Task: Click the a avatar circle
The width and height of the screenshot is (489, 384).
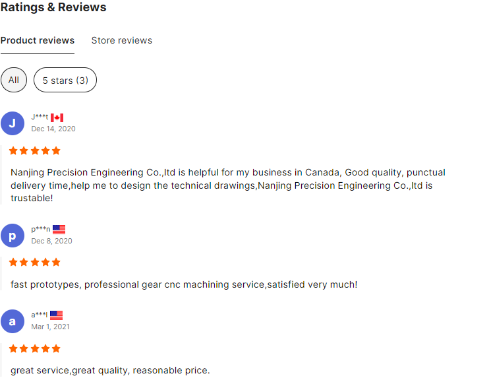Action: pyautogui.click(x=13, y=321)
